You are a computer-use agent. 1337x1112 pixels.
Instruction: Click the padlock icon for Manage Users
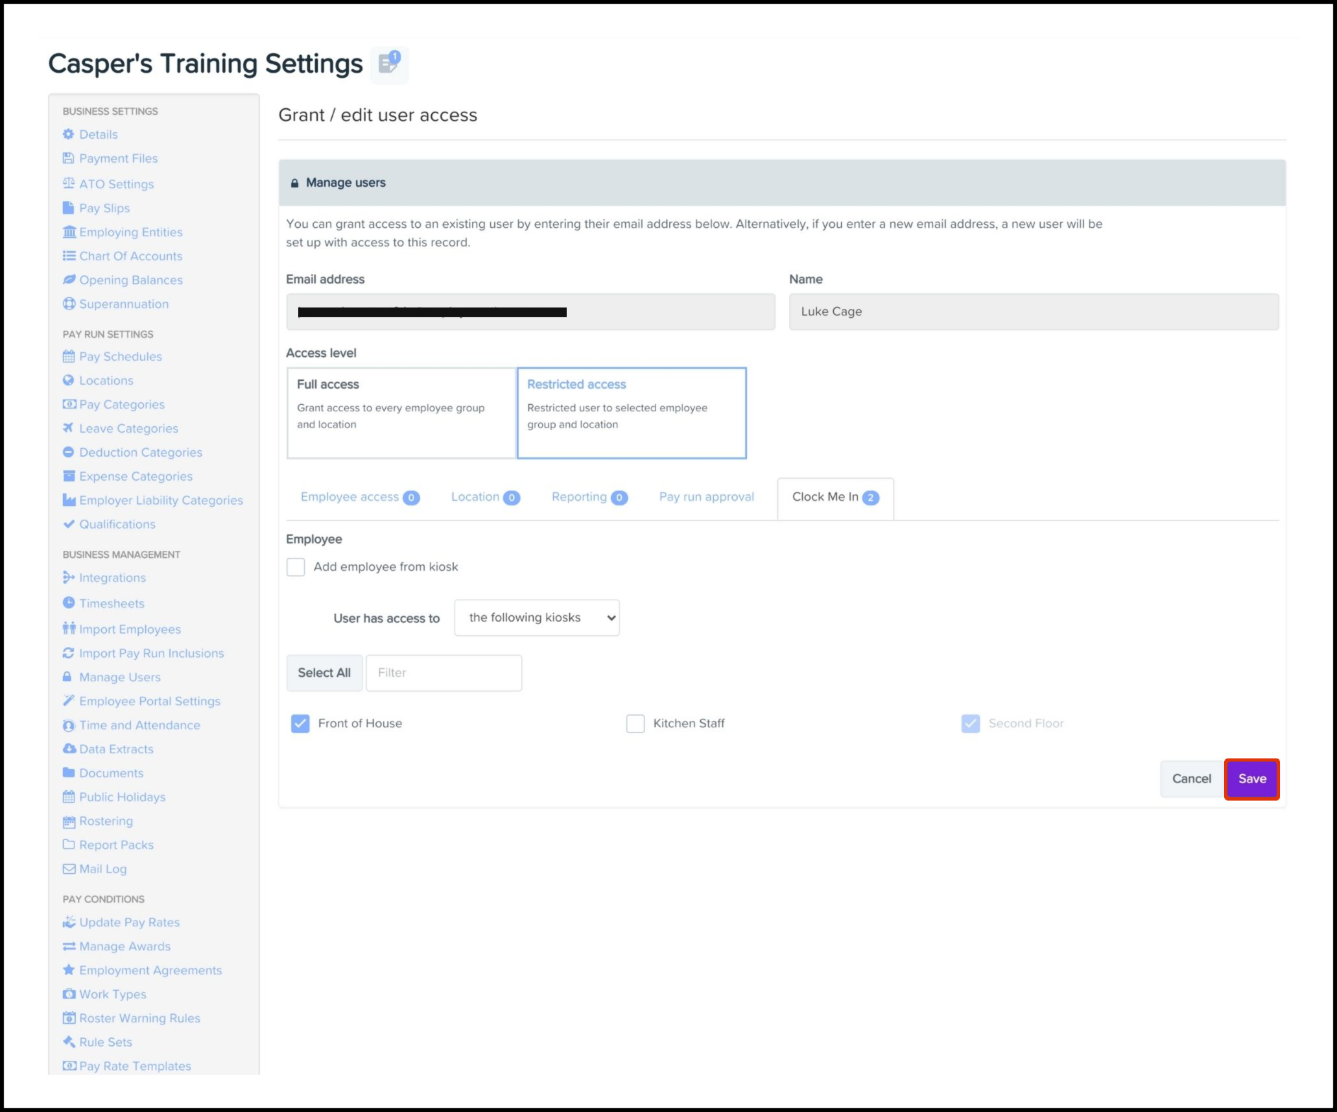[x=67, y=677]
